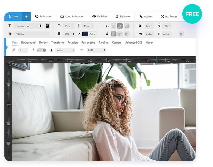Click the W width auto field

(x=149, y=34)
